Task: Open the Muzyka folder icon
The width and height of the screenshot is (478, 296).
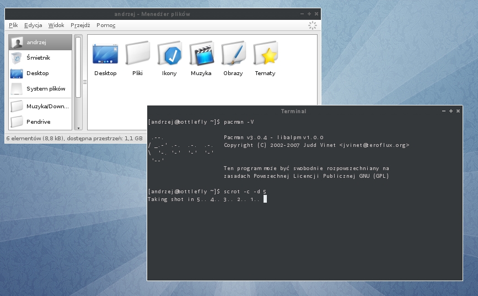Action: point(201,54)
